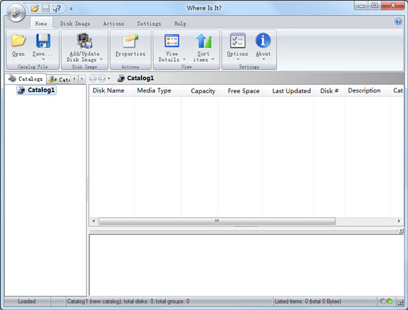Sort by Free Space column header
The height and width of the screenshot is (310, 408).
tap(240, 91)
